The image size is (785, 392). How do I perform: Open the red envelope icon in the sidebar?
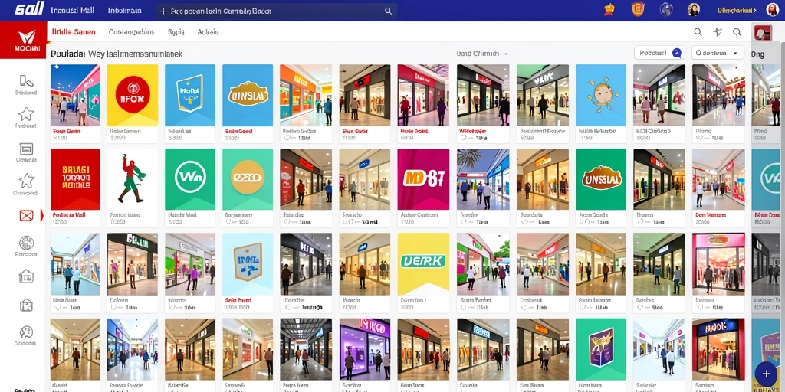coord(26,215)
